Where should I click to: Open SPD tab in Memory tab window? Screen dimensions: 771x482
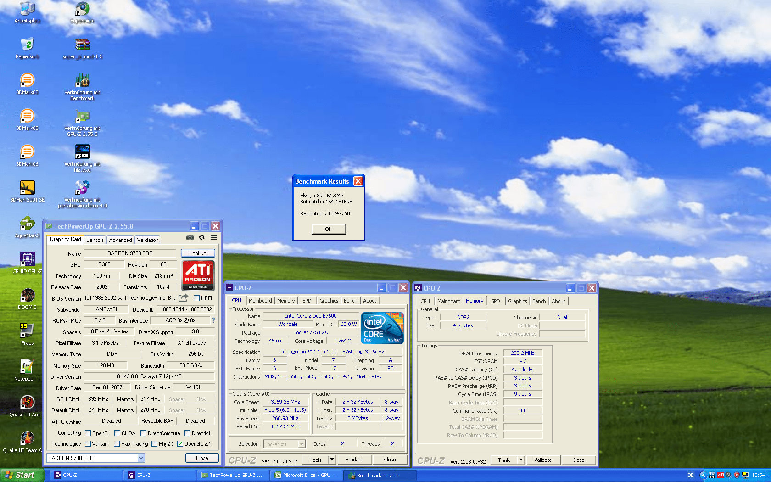pos(496,301)
